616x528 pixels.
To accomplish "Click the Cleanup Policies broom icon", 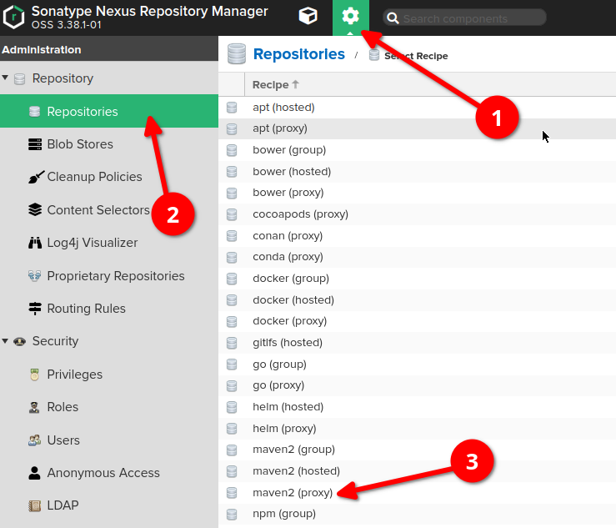I will tap(36, 177).
